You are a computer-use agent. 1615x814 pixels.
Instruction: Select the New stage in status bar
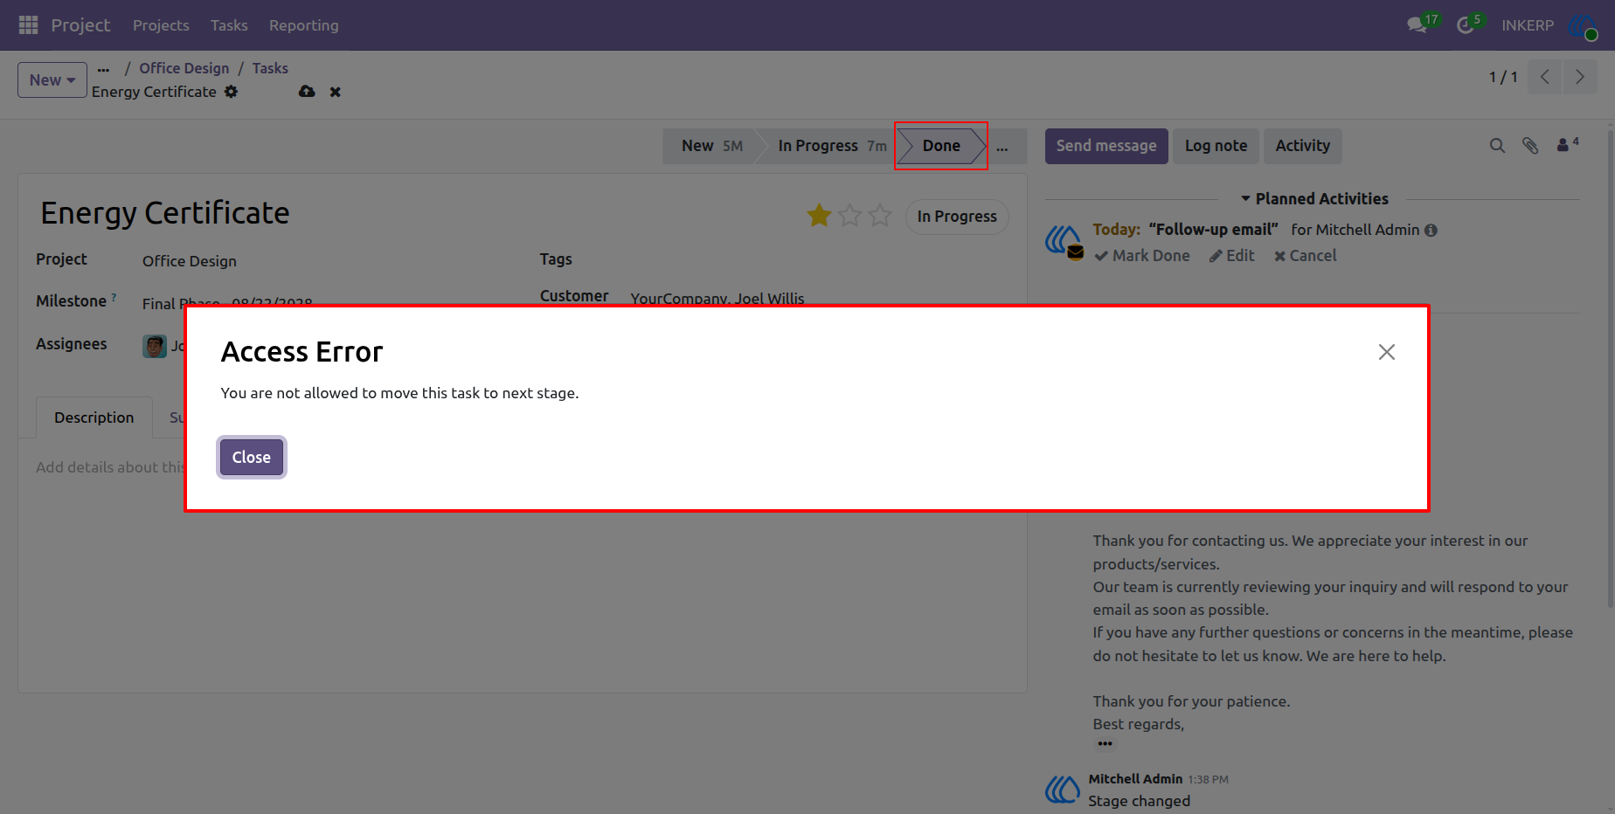711,146
